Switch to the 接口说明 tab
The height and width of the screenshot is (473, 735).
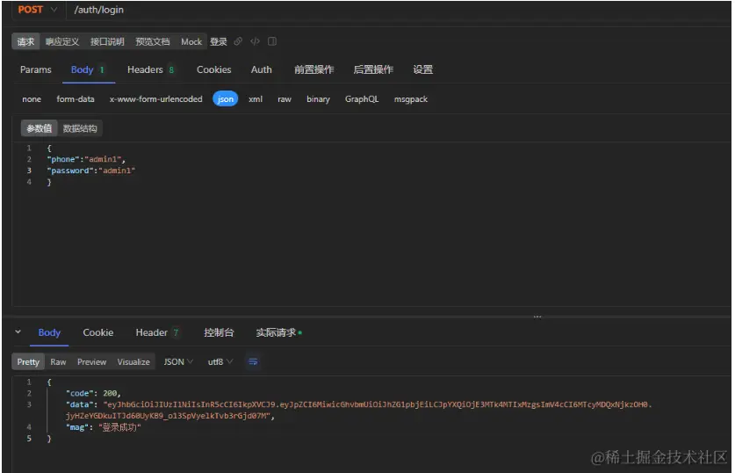[x=107, y=41]
